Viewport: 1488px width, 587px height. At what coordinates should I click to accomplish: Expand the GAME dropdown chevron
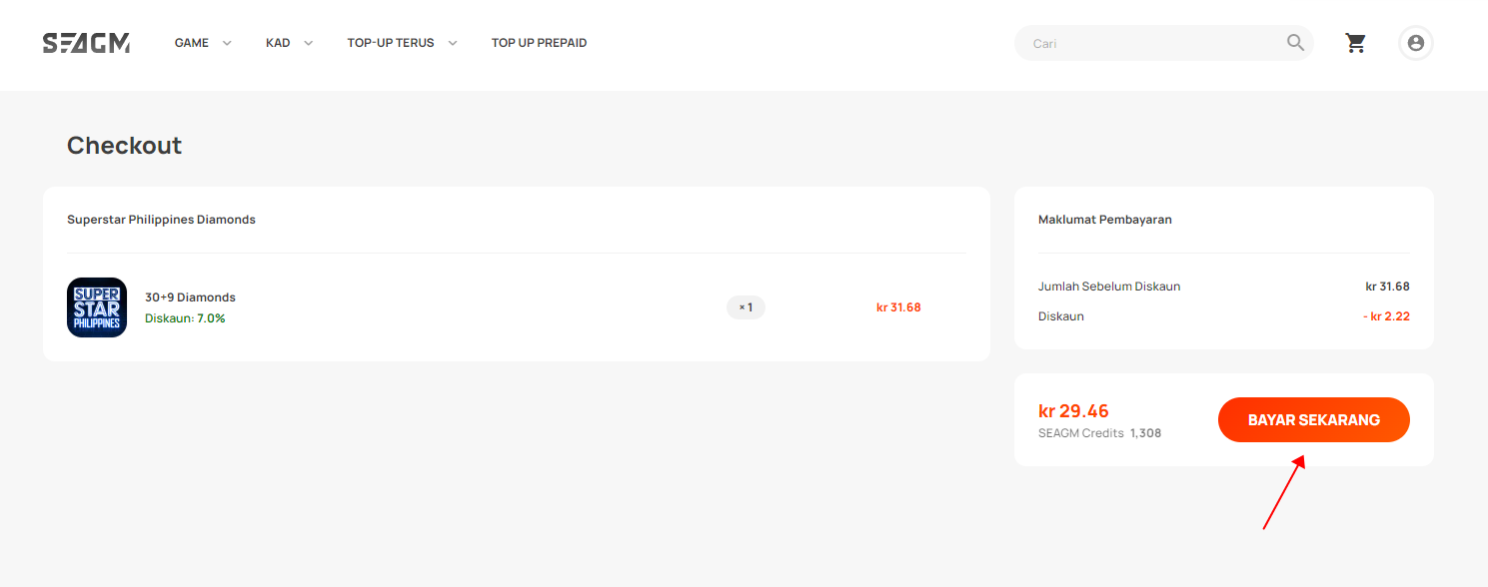[227, 43]
